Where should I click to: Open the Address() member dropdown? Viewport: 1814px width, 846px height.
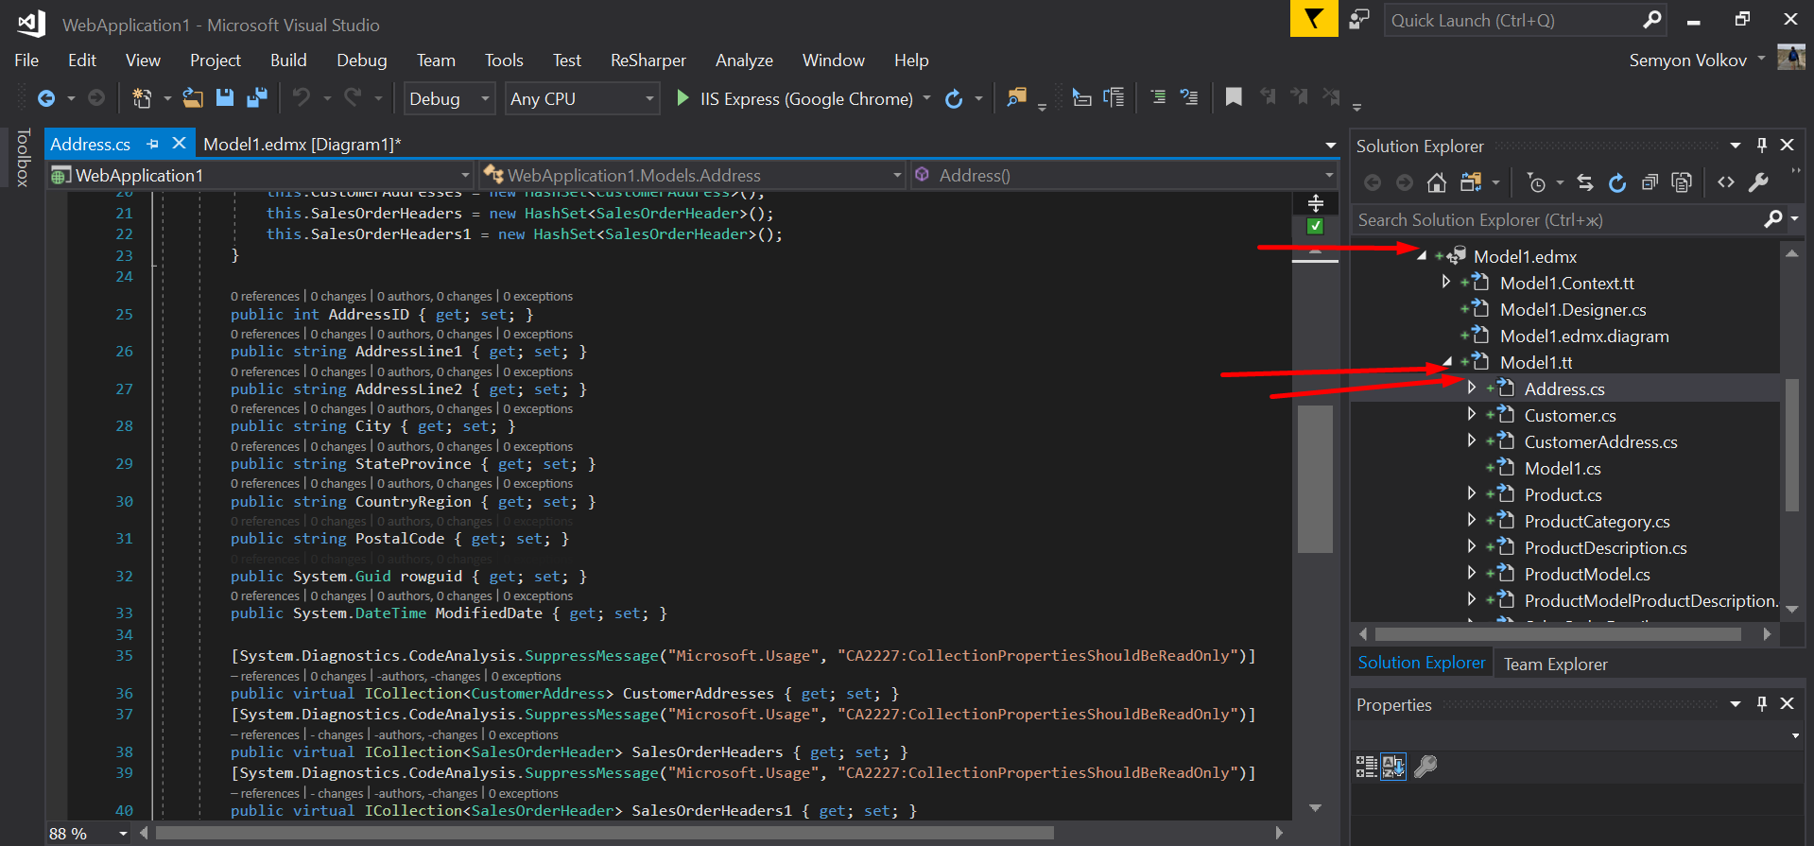pos(1124,175)
